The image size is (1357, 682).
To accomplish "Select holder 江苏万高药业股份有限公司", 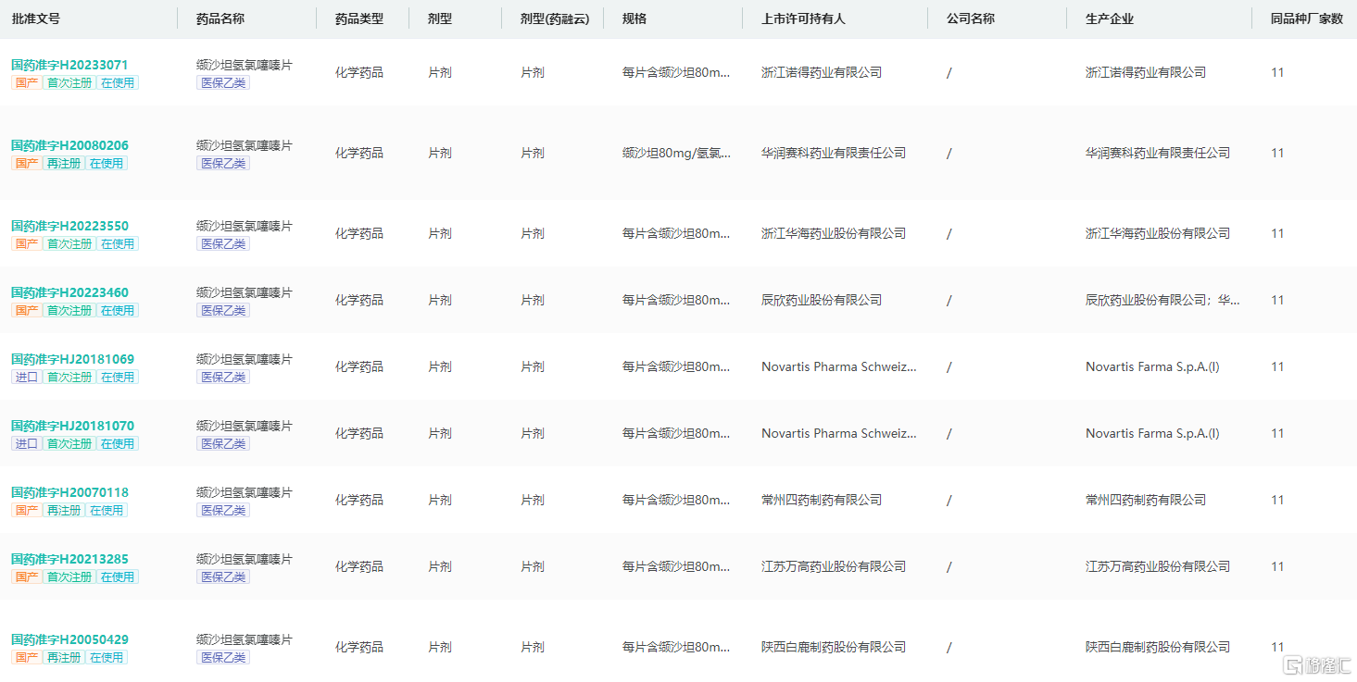I will (834, 566).
